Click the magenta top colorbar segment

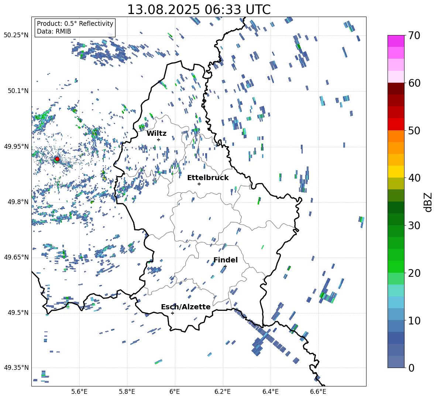pos(396,41)
